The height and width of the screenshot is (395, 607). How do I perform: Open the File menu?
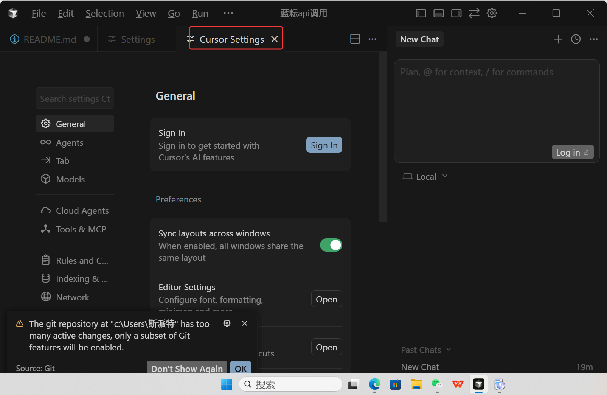pos(39,13)
